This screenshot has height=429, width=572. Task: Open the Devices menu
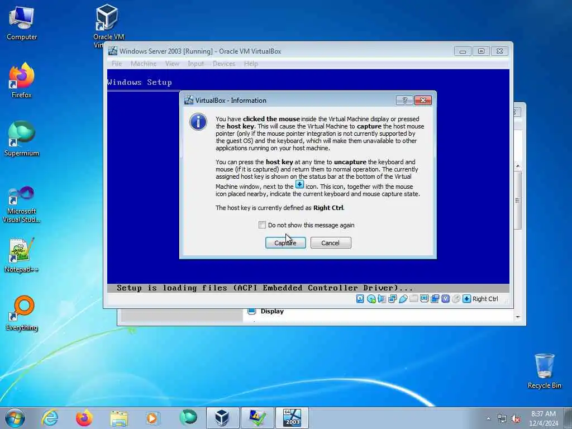tap(223, 64)
